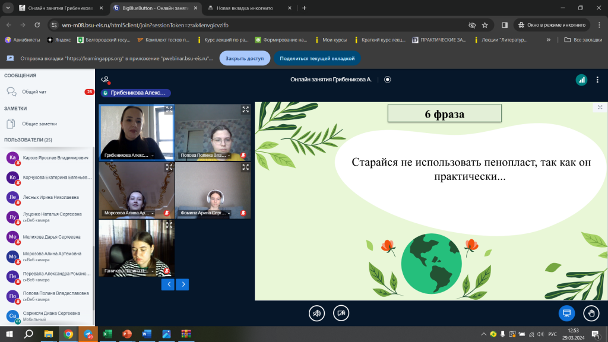Open the Windows Start menu
The height and width of the screenshot is (342, 608).
(x=9, y=334)
